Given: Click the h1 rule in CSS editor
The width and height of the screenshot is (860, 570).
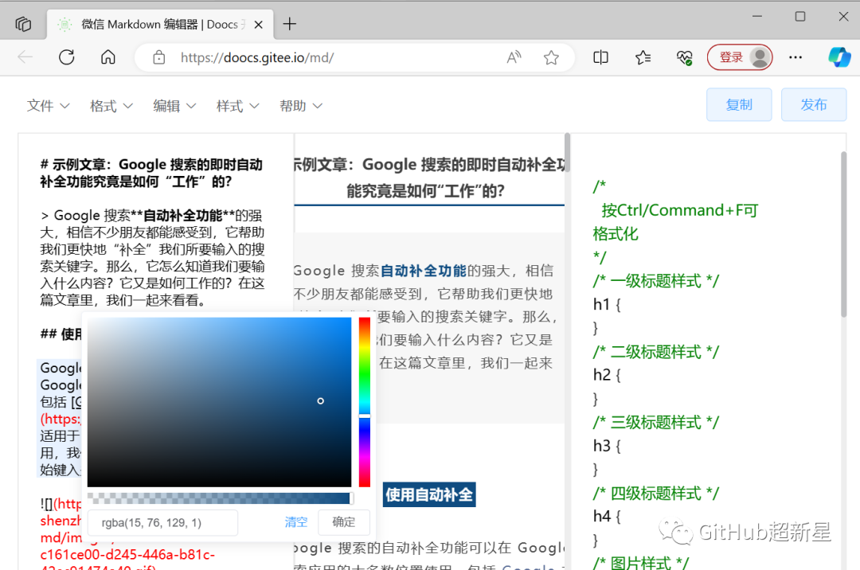Looking at the screenshot, I should point(607,304).
